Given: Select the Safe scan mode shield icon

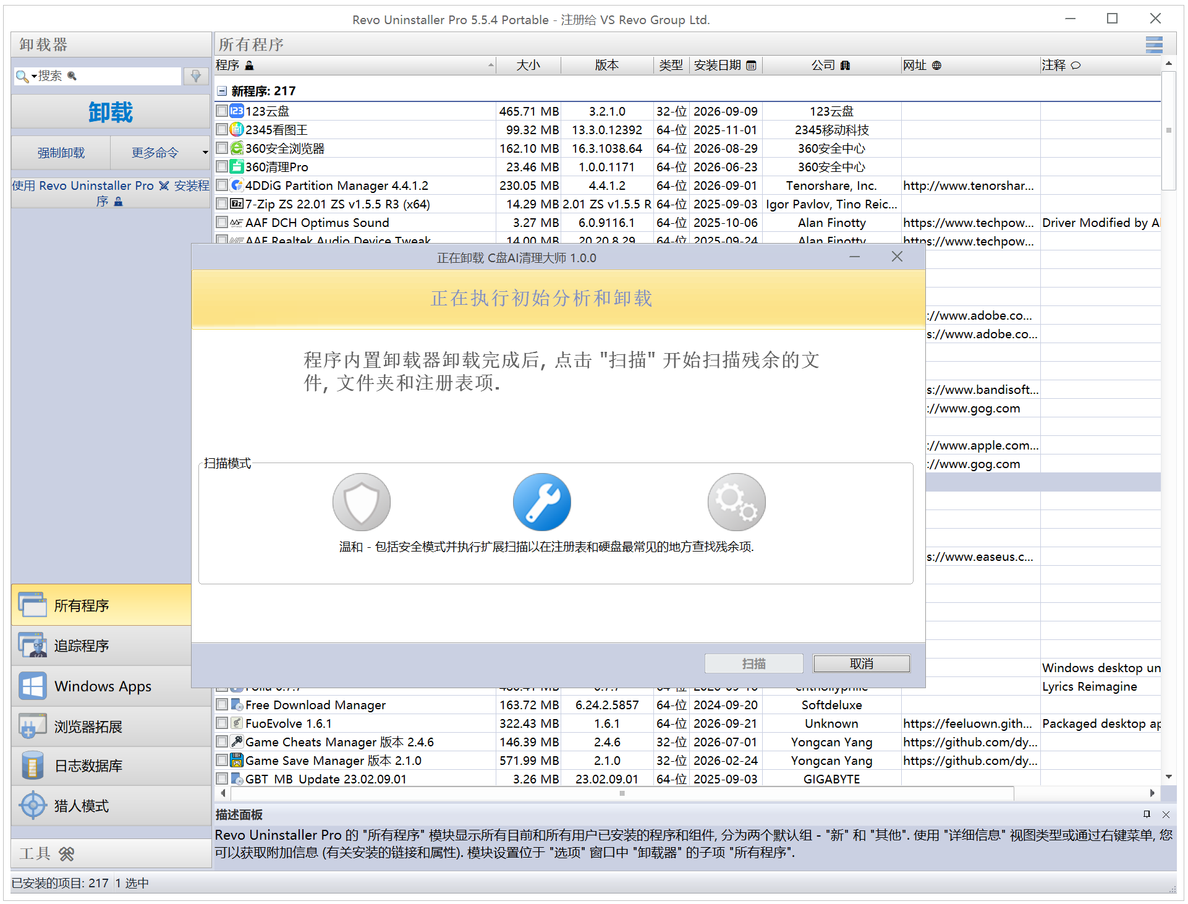Looking at the screenshot, I should click(362, 502).
